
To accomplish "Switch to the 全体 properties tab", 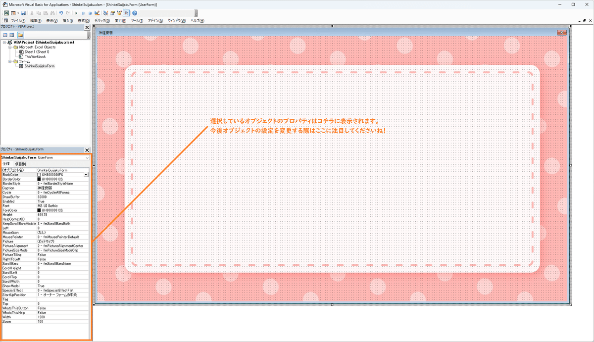I will click(6, 164).
